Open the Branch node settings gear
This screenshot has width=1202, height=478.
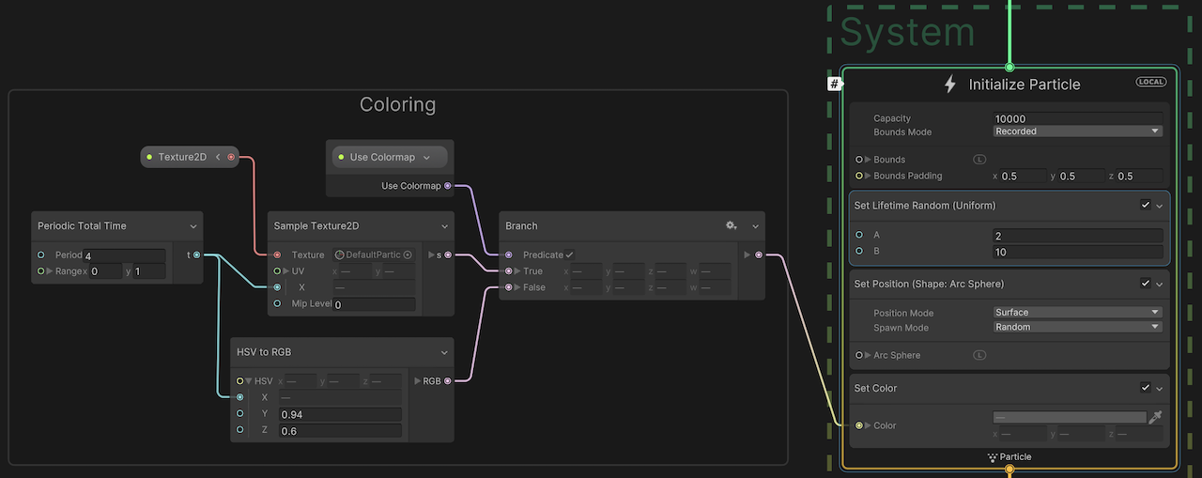click(x=731, y=226)
